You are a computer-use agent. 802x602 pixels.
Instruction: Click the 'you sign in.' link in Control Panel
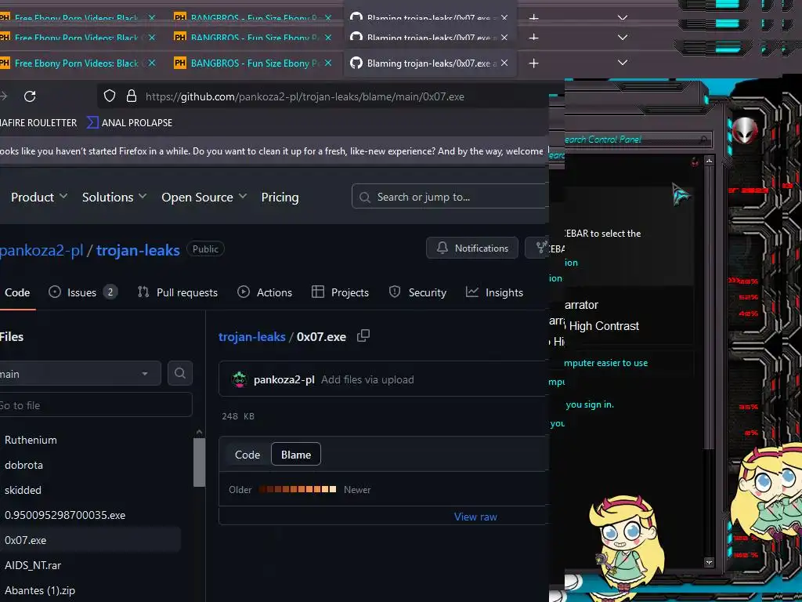[x=590, y=404]
